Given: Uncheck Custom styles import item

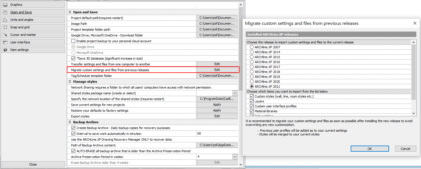Looking at the screenshot, I should [x=252, y=96].
